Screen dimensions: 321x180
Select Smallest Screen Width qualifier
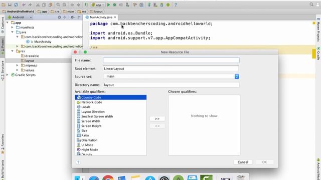pos(110,116)
